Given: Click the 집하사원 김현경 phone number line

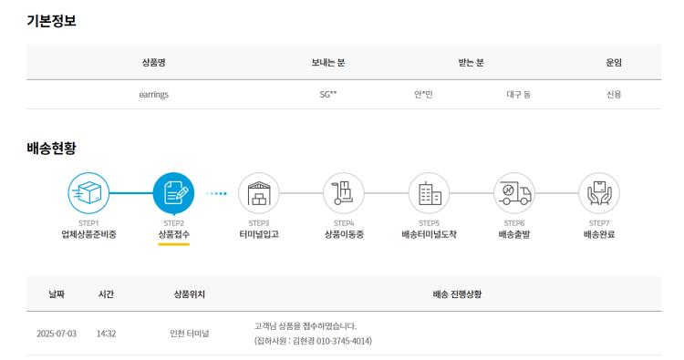Looking at the screenshot, I should 313,341.
